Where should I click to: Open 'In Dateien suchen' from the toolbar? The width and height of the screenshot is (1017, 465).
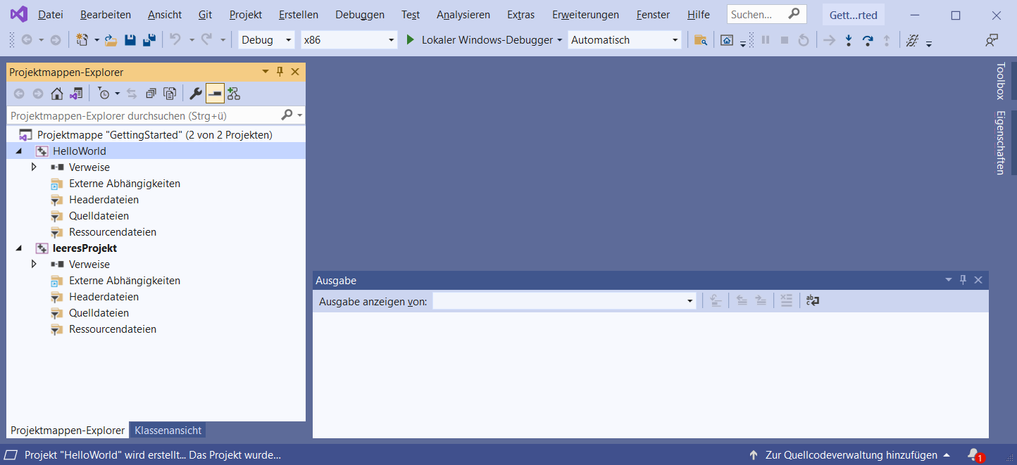pyautogui.click(x=700, y=40)
